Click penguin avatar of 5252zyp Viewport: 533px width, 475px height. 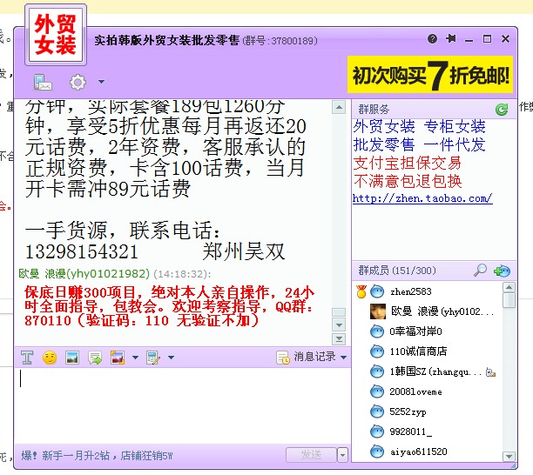coord(376,411)
